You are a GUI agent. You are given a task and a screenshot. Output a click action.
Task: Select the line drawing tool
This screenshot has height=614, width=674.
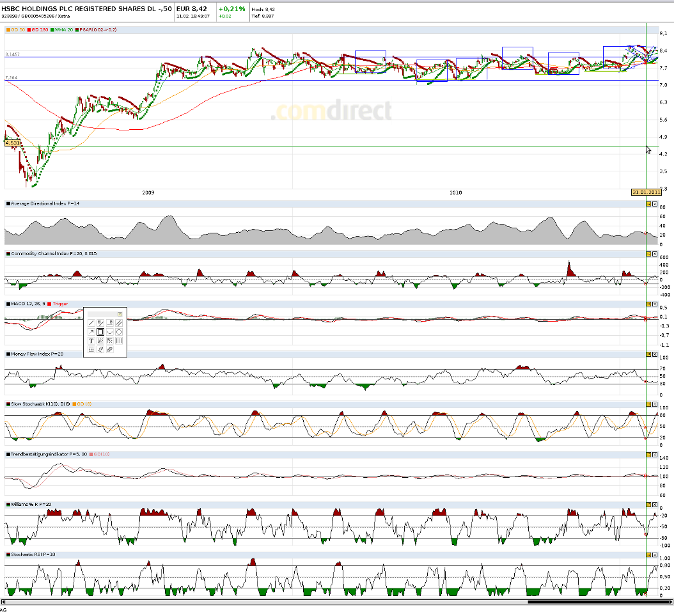pyautogui.click(x=91, y=323)
